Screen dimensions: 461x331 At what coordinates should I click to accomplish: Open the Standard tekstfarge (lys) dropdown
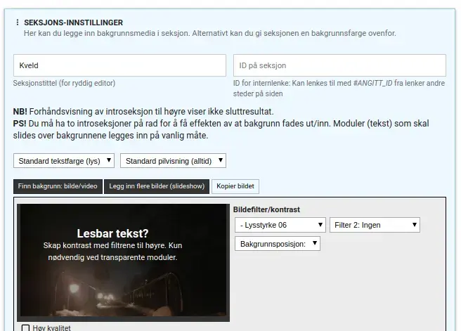point(64,161)
